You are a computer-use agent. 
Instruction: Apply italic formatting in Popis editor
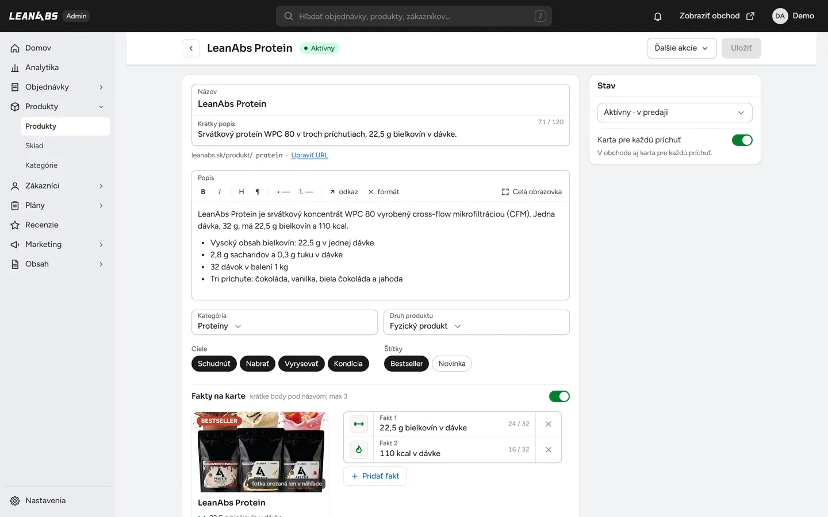(x=220, y=192)
